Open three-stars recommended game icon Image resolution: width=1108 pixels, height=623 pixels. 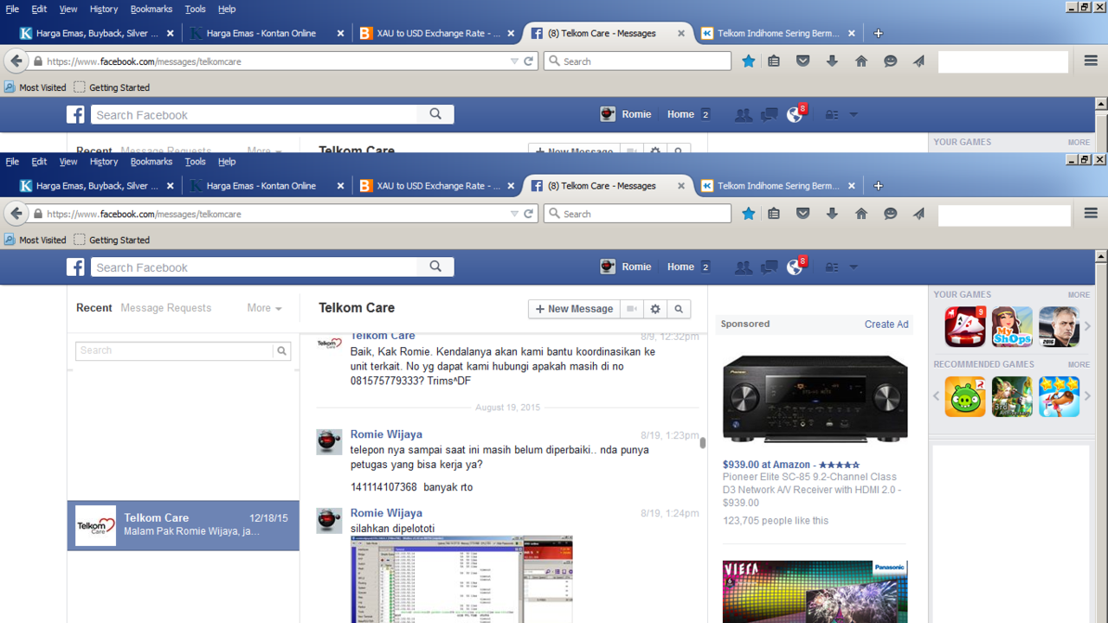pyautogui.click(x=1060, y=396)
